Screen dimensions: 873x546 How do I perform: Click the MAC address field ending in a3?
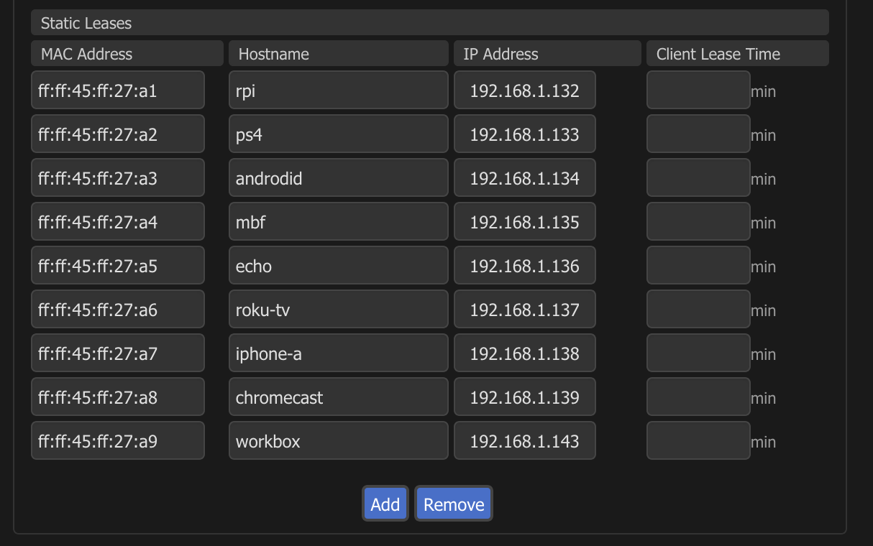(118, 178)
